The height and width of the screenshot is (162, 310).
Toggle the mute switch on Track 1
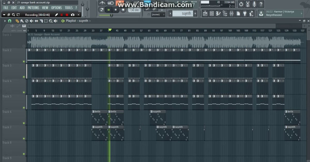[24, 46]
